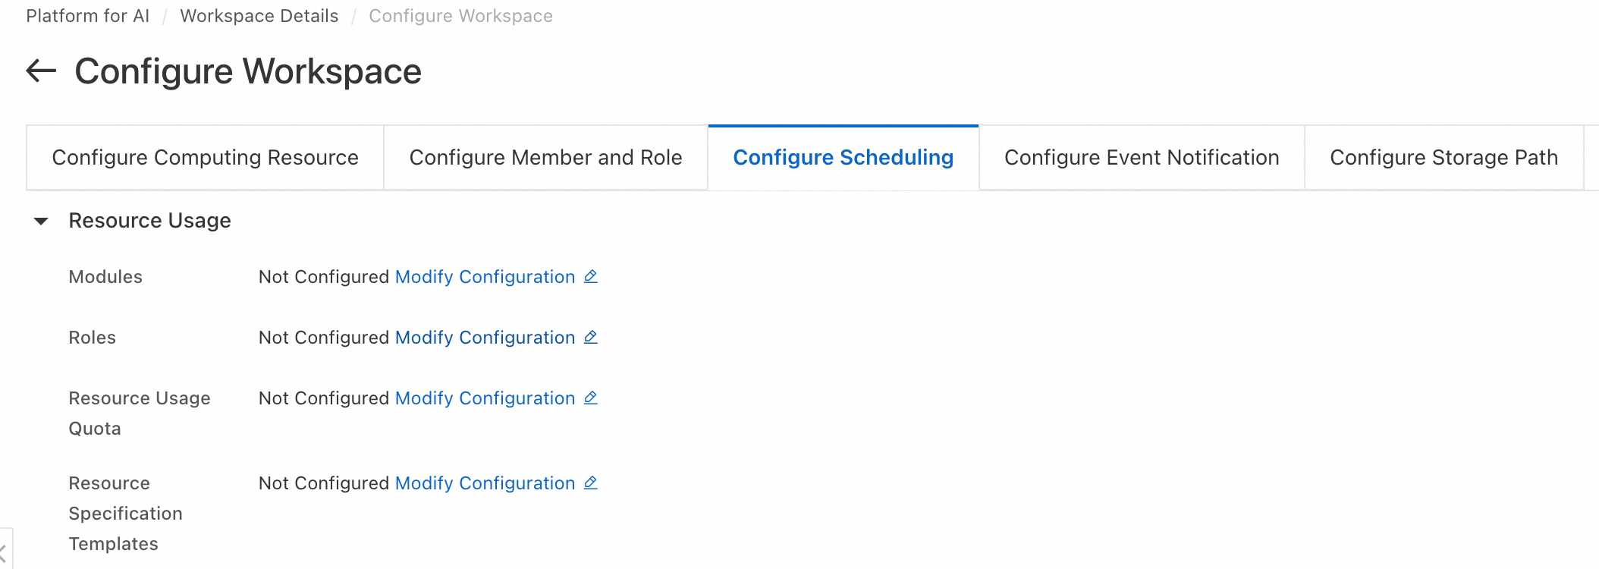Image resolution: width=1599 pixels, height=569 pixels.
Task: Go to the Configure Storage Path tab
Action: (1443, 158)
